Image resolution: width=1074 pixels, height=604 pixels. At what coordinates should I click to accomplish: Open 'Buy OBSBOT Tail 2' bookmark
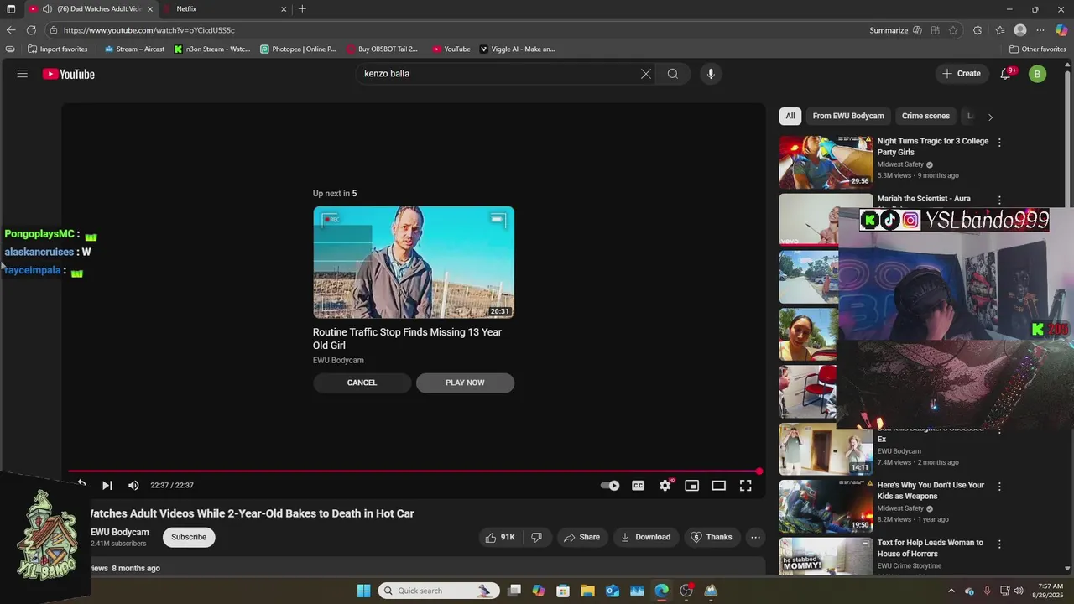click(381, 49)
